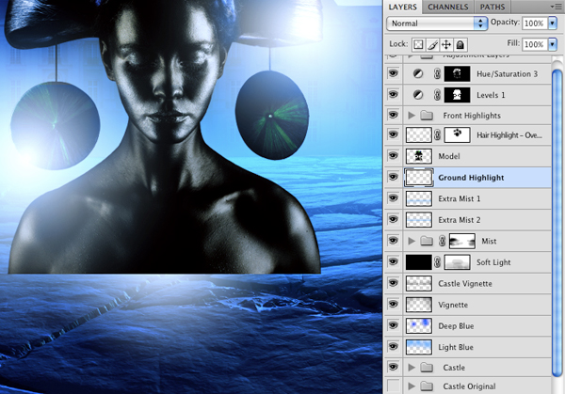The width and height of the screenshot is (565, 394).
Task: Select the Hue/Saturation 3 layer mask
Action: pyautogui.click(x=458, y=73)
